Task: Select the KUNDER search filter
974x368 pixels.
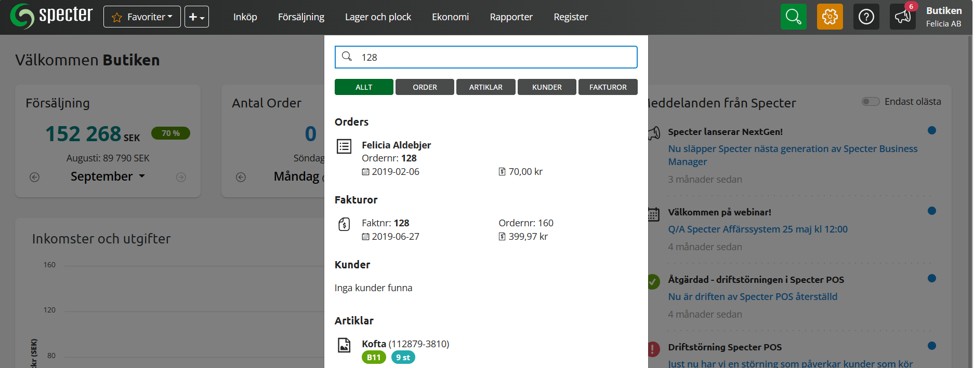Action: [547, 87]
